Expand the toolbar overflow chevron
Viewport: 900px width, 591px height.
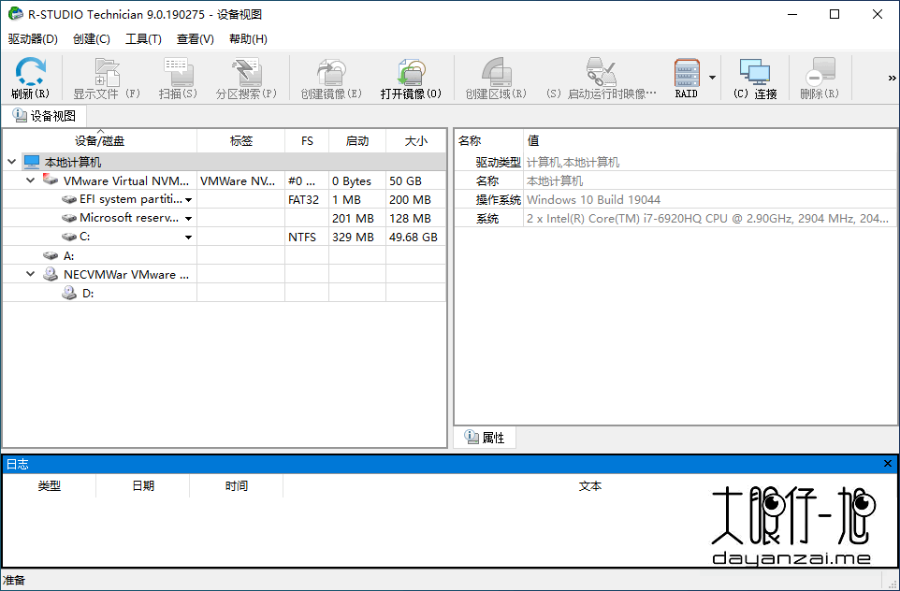[x=892, y=78]
